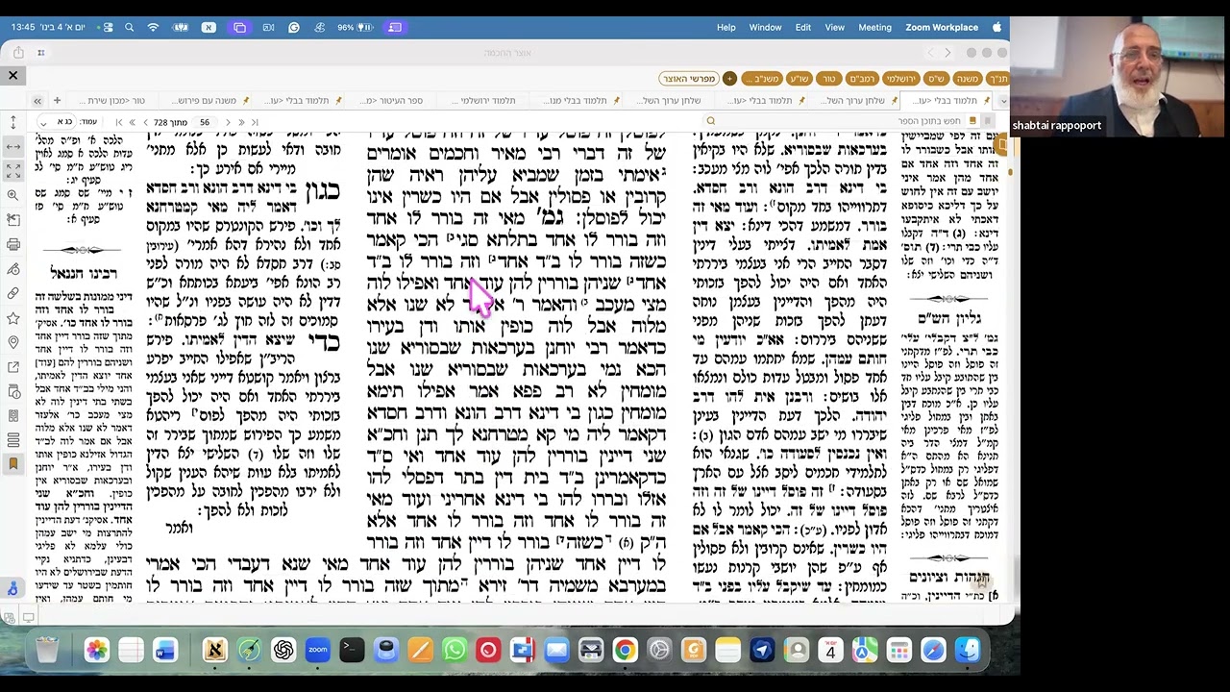1230x692 pixels.
Task: Expand the tabs list chevron at right
Action: click(x=1003, y=100)
